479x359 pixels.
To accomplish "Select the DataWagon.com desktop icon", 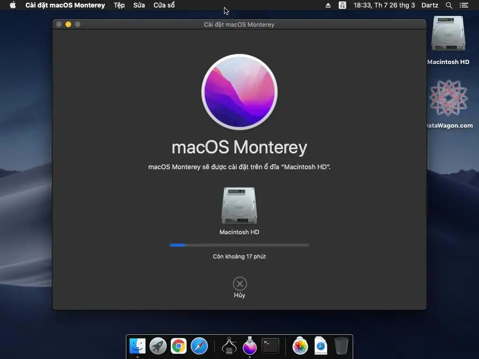I will pos(449,98).
